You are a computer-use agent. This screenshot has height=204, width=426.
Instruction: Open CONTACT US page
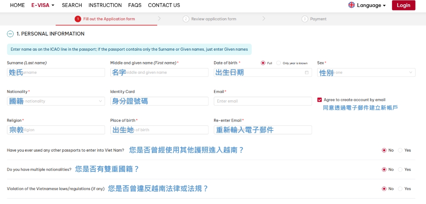164,5
